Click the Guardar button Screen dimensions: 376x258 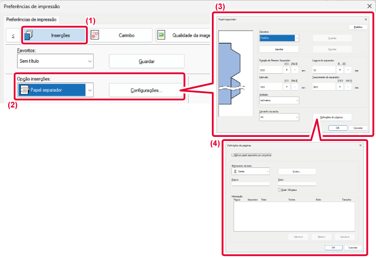click(x=146, y=61)
